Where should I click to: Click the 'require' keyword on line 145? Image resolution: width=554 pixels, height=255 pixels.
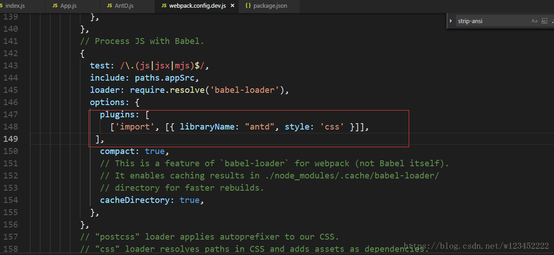tap(147, 90)
